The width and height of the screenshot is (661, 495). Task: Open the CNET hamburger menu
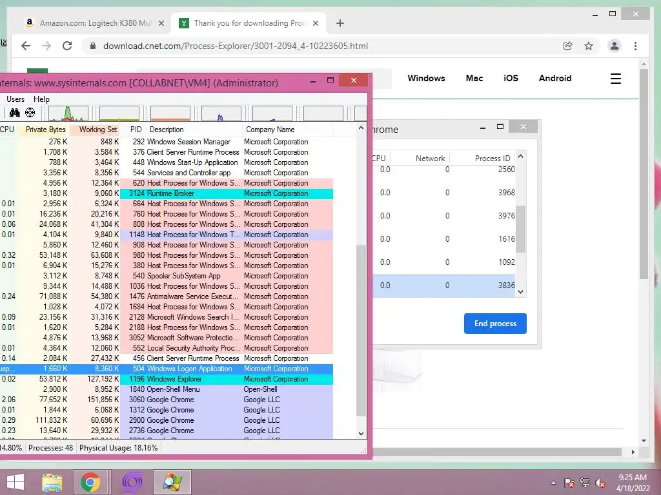click(x=615, y=79)
